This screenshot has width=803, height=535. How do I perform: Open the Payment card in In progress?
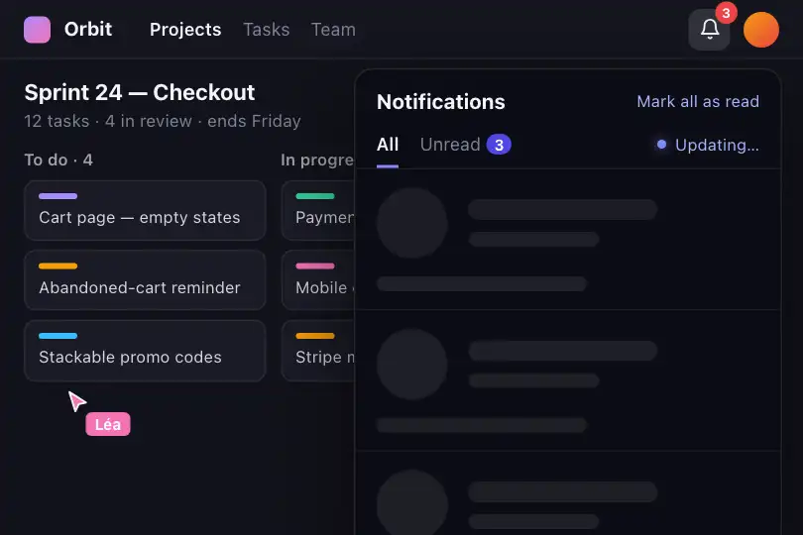tap(318, 210)
